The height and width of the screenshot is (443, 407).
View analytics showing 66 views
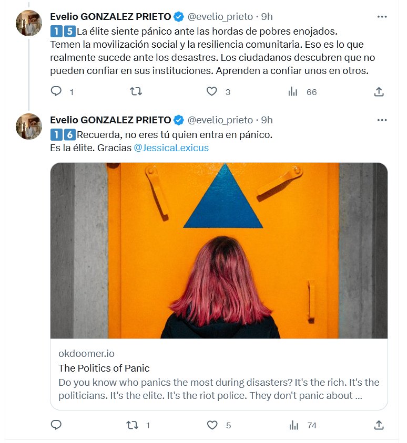coord(293,92)
